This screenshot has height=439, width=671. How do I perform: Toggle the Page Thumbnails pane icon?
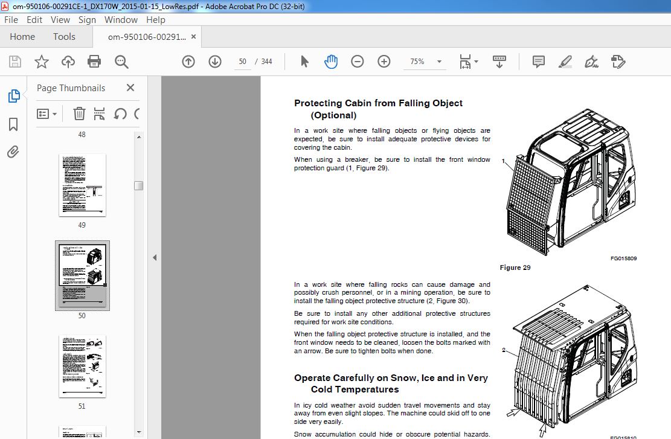coord(14,96)
